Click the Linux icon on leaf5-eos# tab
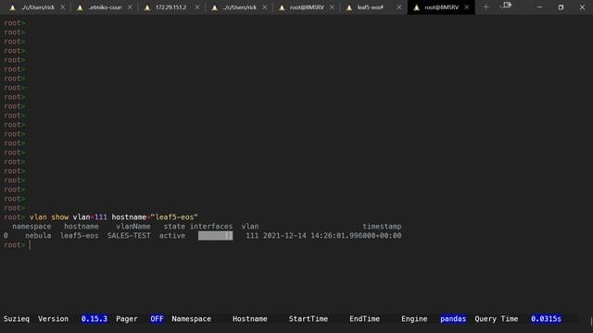Image resolution: width=593 pixels, height=333 pixels. click(x=349, y=7)
